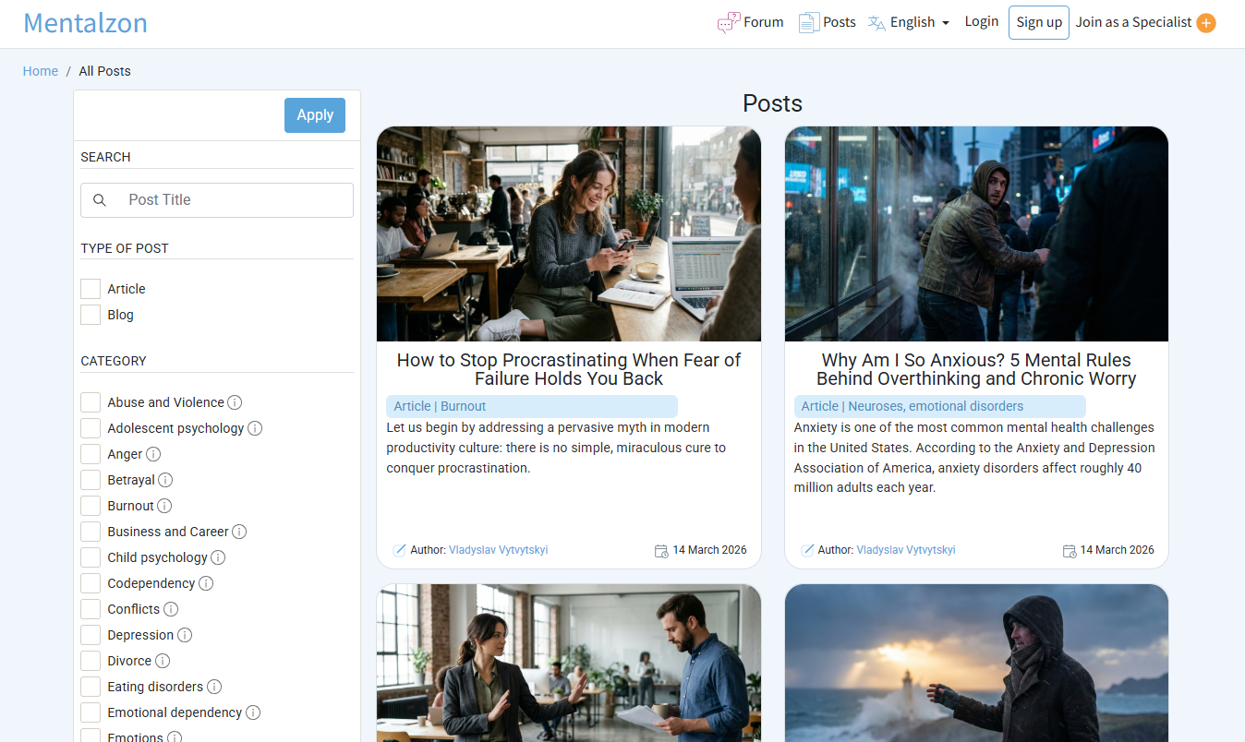Click the orange plus icon beside Join as a Specialist
Viewport: 1245px width, 742px height.
pos(1205,23)
